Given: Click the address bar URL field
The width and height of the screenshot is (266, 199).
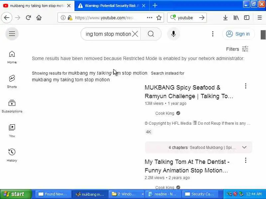Looking at the screenshot, I should (x=104, y=18).
